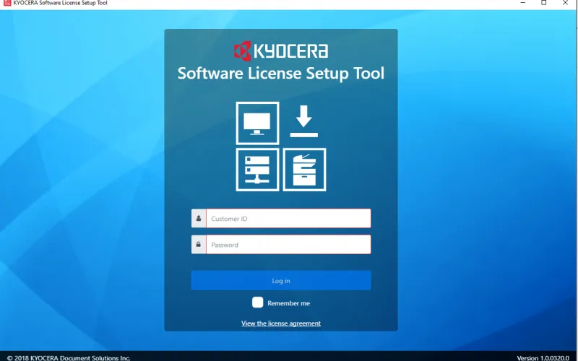This screenshot has width=578, height=361.
Task: Click the Kyocera app icon in title bar
Action: (x=7, y=3)
